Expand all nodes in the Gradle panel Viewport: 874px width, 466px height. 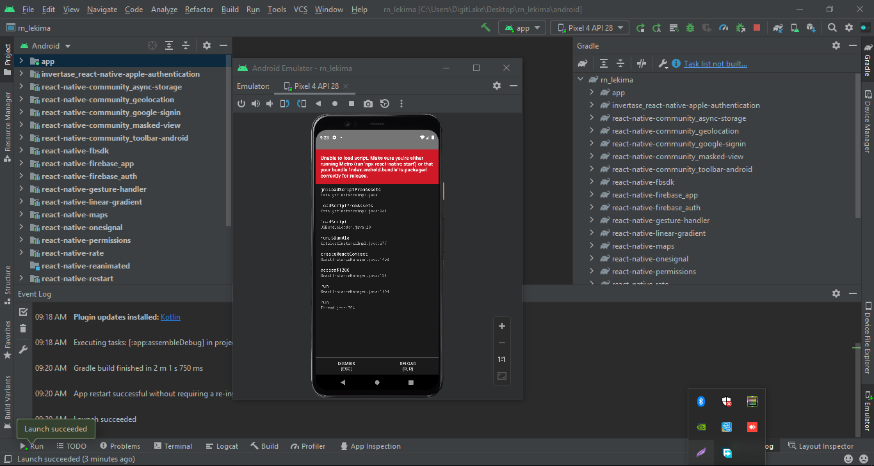(603, 63)
